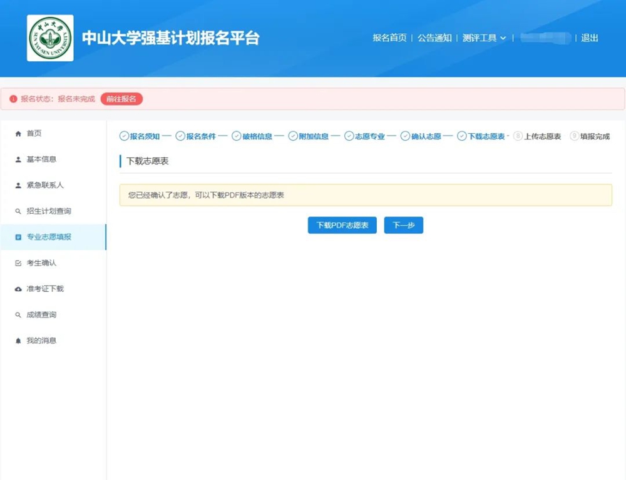626x480 pixels.
Task: Click 退出 to log out
Action: point(589,38)
